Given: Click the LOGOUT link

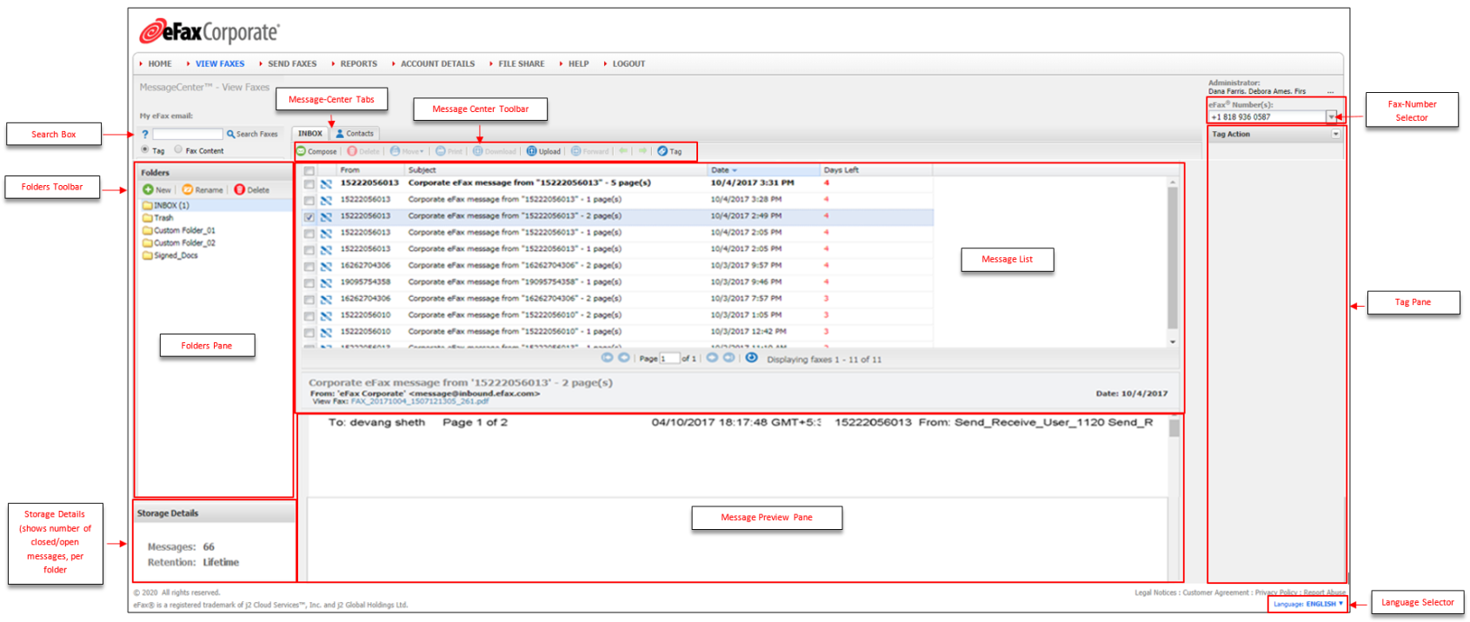Looking at the screenshot, I should point(629,63).
